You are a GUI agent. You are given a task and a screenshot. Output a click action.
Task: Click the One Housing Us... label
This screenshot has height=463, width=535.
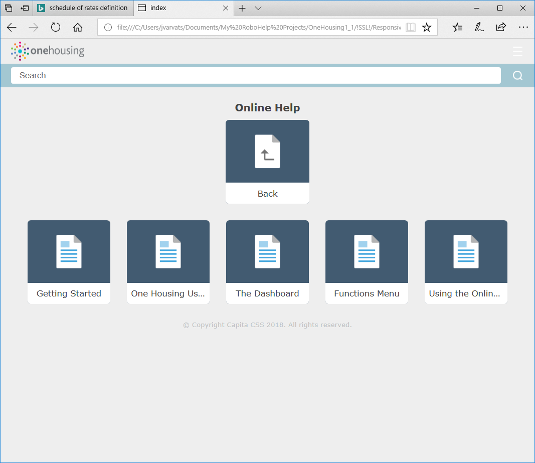pos(168,293)
